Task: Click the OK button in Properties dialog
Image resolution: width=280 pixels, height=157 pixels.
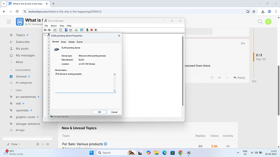Action: [x=99, y=112]
